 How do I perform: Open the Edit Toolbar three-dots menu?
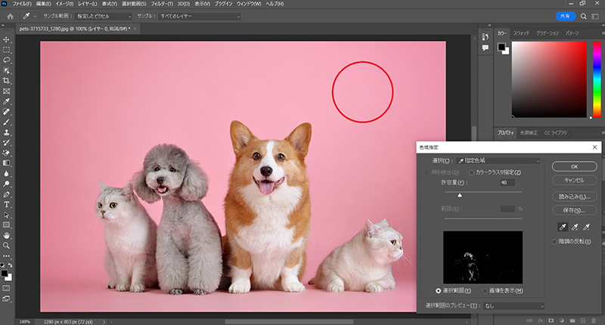tap(7, 256)
